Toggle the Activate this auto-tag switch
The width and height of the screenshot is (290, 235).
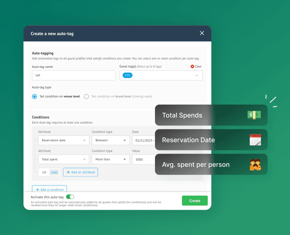[70, 197]
